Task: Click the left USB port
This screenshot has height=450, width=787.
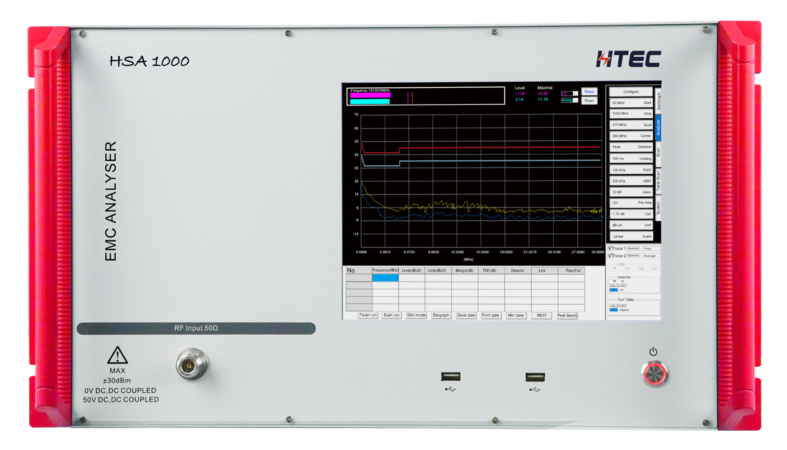Action: [x=451, y=376]
